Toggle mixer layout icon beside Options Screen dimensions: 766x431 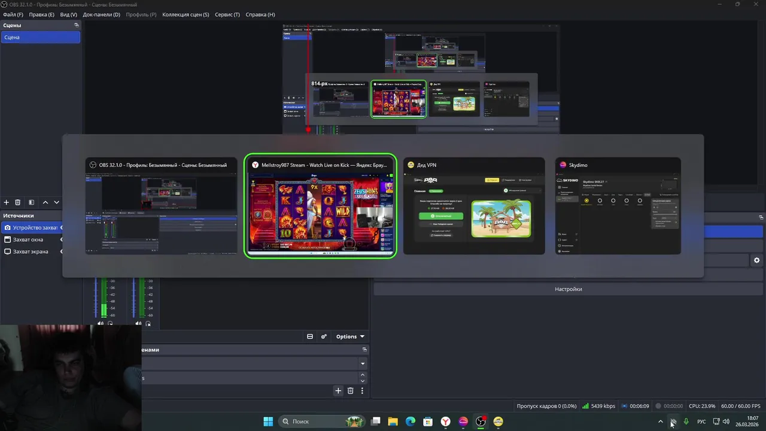(x=310, y=336)
